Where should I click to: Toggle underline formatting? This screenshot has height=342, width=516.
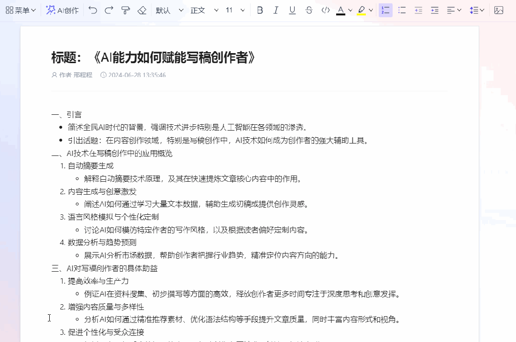tap(292, 10)
